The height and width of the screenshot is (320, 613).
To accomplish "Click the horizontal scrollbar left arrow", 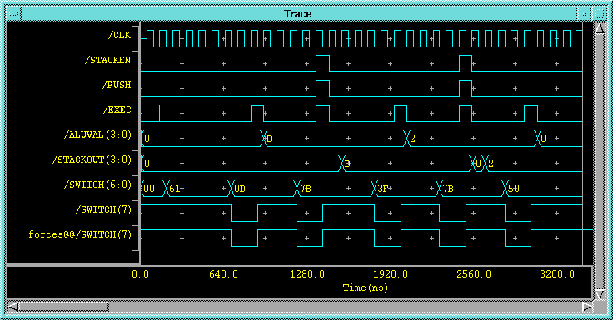I will coord(12,308).
